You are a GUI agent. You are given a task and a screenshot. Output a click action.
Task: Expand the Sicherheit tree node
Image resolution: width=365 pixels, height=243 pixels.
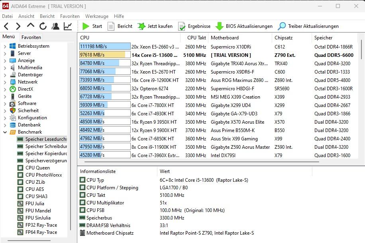(5, 111)
